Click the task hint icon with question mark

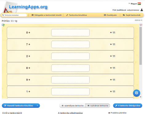(x=3, y=25)
